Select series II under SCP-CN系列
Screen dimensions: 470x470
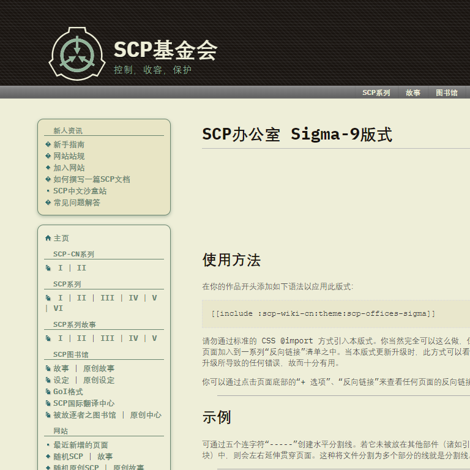(81, 268)
